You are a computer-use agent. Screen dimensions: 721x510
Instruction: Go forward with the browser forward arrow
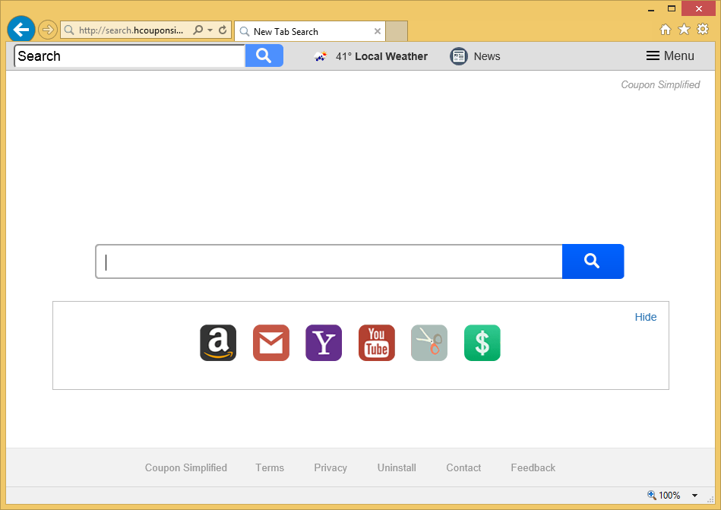[47, 30]
